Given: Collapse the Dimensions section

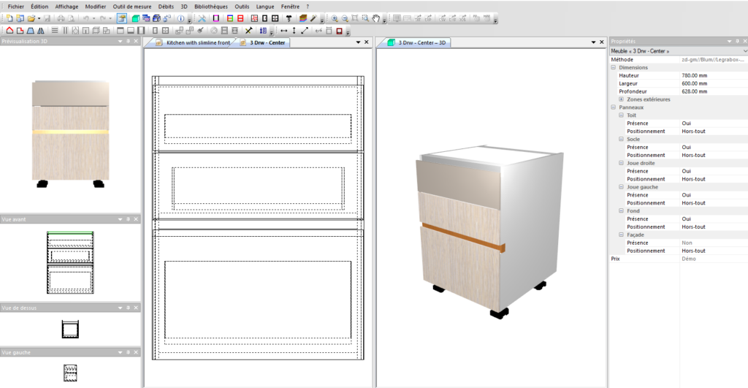Looking at the screenshot, I should tap(614, 67).
